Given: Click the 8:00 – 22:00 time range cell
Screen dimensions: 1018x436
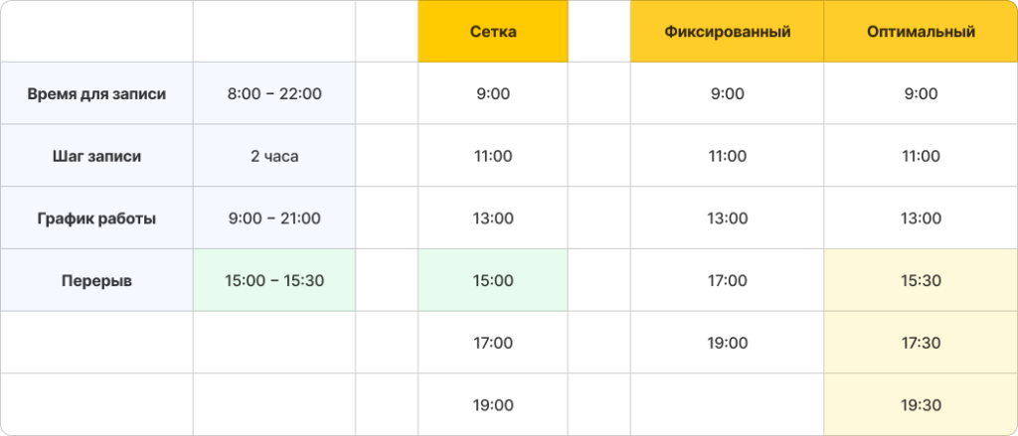Looking at the screenshot, I should [x=274, y=94].
